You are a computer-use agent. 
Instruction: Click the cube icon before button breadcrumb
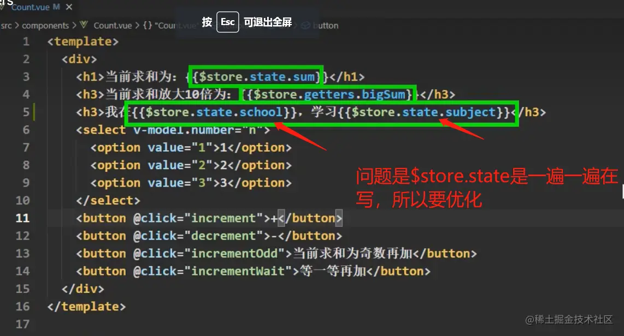pyautogui.click(x=305, y=26)
